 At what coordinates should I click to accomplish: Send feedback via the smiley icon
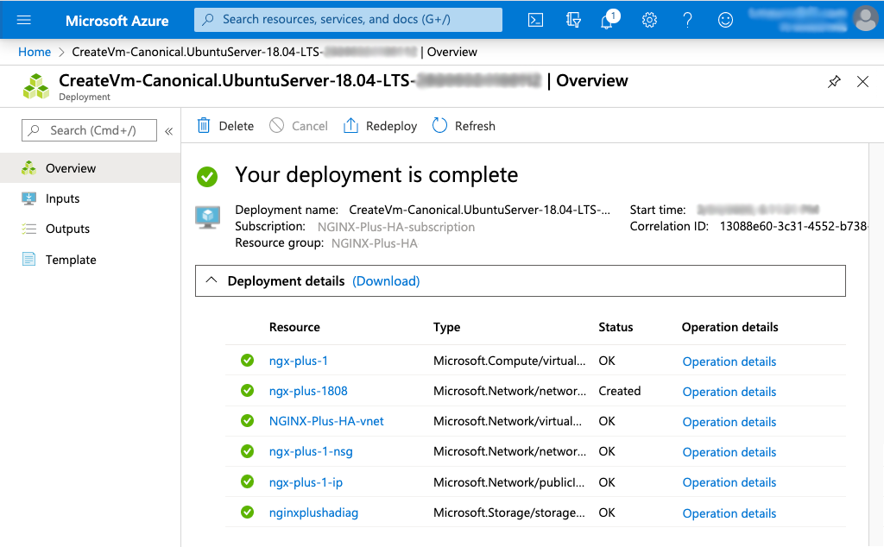tap(725, 19)
